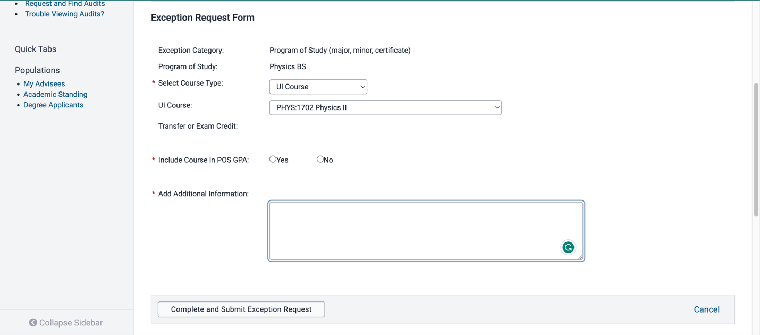Click the Populations heading in sidebar
Screen dimensions: 760x335
pos(37,70)
